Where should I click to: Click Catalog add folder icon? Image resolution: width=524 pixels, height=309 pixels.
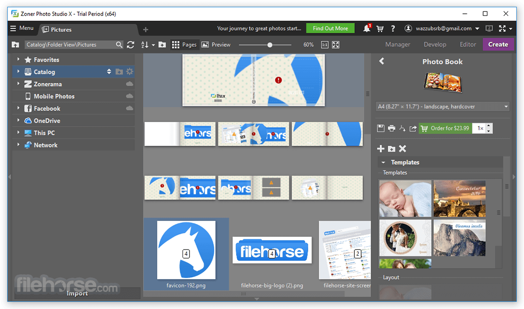coord(119,71)
